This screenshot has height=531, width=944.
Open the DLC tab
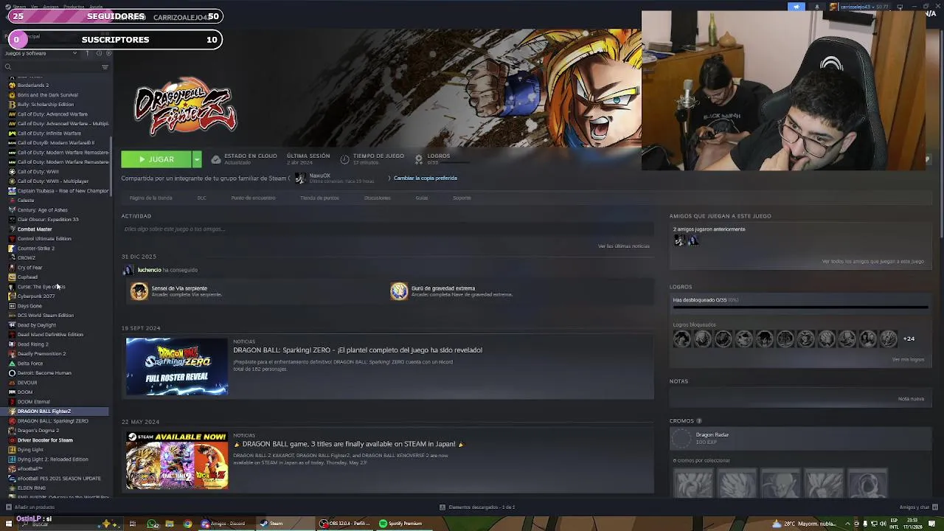[201, 198]
